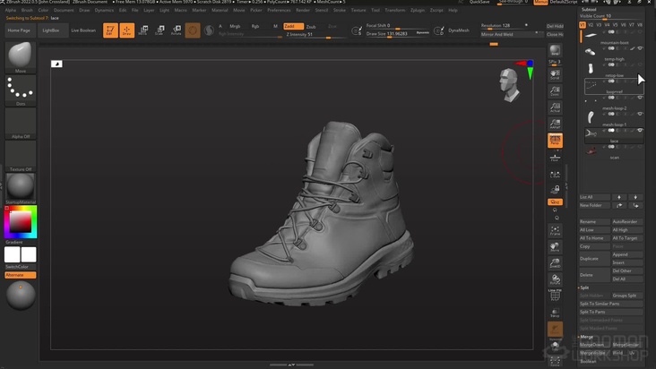656x369 pixels.
Task: Collapse the Merge section
Action: point(587,337)
